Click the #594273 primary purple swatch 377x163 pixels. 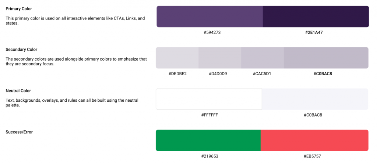[x=209, y=17]
